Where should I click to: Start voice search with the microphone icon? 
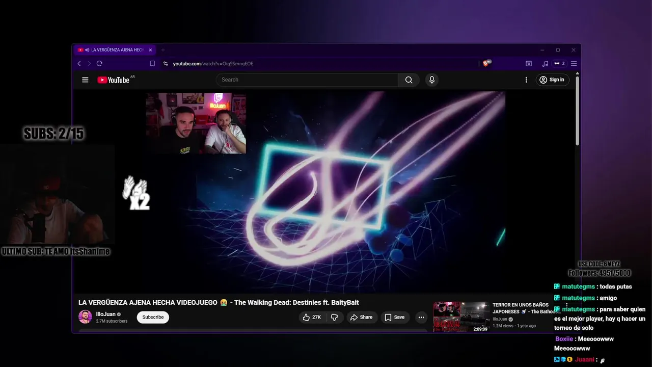pos(432,80)
